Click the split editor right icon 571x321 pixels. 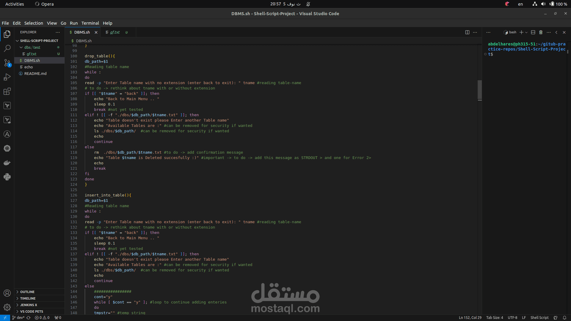(x=467, y=32)
